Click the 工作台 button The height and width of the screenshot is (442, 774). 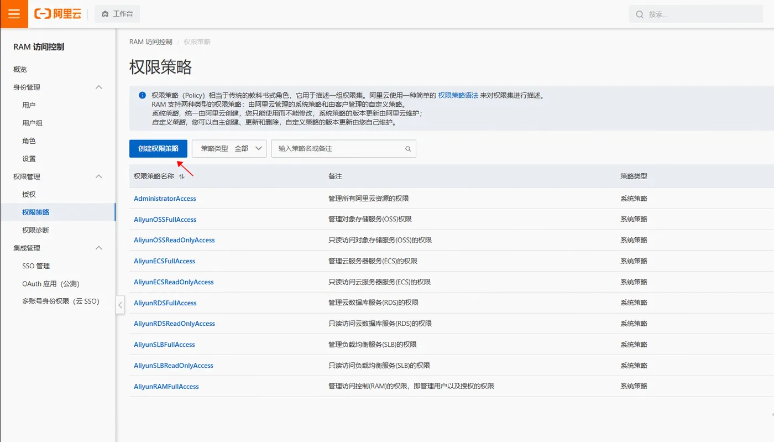click(x=117, y=14)
